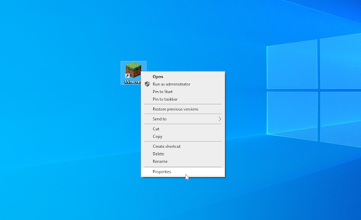Click Copy in the context menu
Viewport: 361px width, 220px height.
coord(157,137)
